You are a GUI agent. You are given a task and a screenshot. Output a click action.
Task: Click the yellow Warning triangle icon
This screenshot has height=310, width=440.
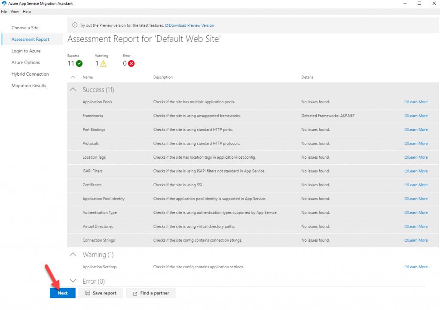(x=103, y=64)
